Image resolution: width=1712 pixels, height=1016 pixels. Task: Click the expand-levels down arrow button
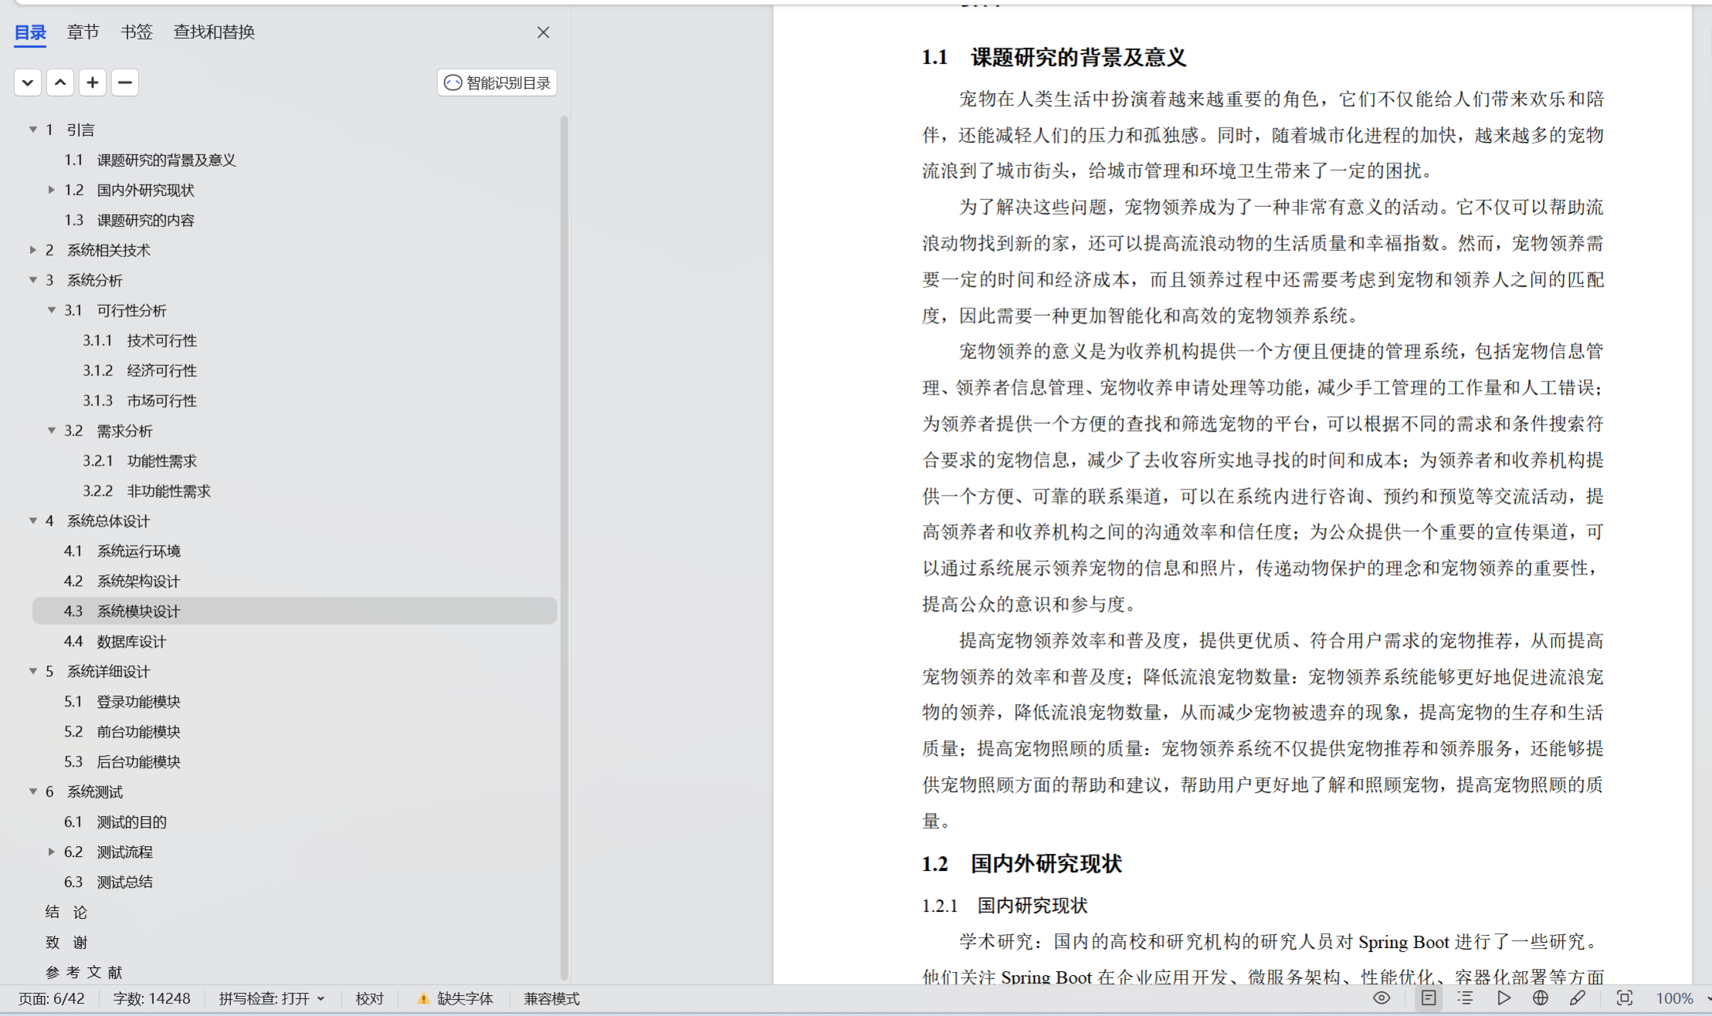(28, 83)
